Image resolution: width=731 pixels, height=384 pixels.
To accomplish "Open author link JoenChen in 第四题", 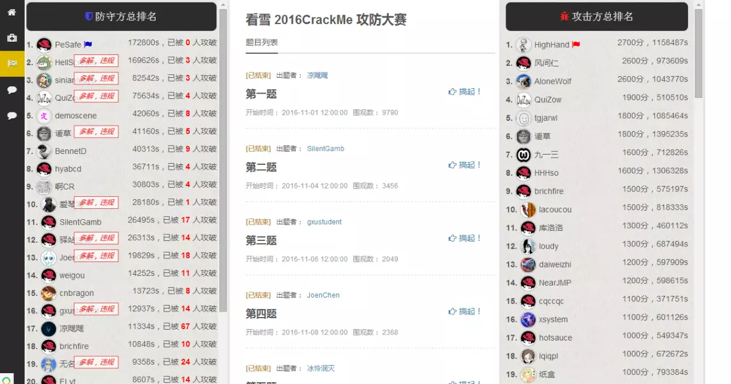I will point(323,295).
